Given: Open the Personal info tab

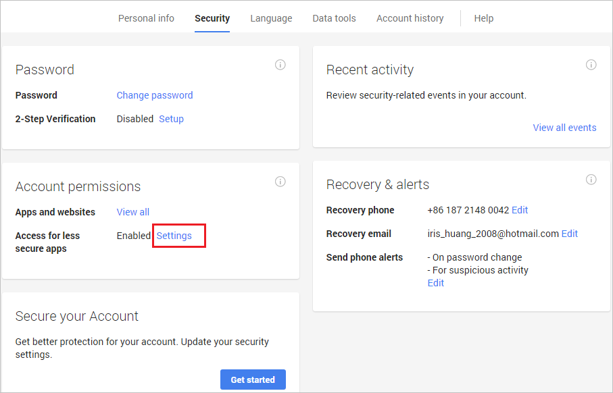Looking at the screenshot, I should [x=146, y=18].
